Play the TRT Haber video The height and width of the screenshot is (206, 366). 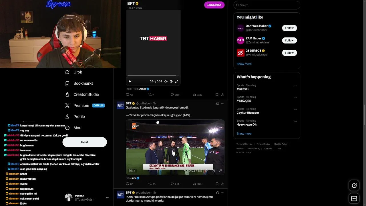pyautogui.click(x=130, y=82)
